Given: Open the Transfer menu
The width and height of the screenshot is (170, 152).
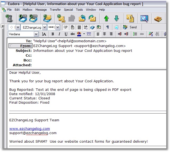Looking at the screenshot, I should pyautogui.click(x=55, y=10).
